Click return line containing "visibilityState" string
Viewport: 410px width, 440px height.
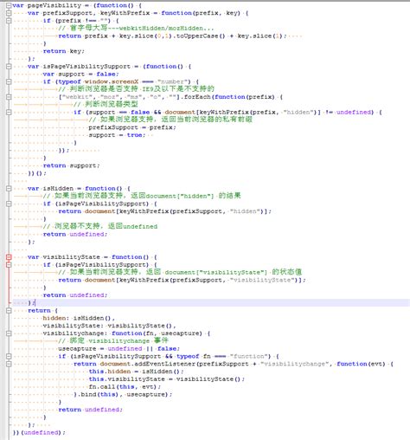182,280
